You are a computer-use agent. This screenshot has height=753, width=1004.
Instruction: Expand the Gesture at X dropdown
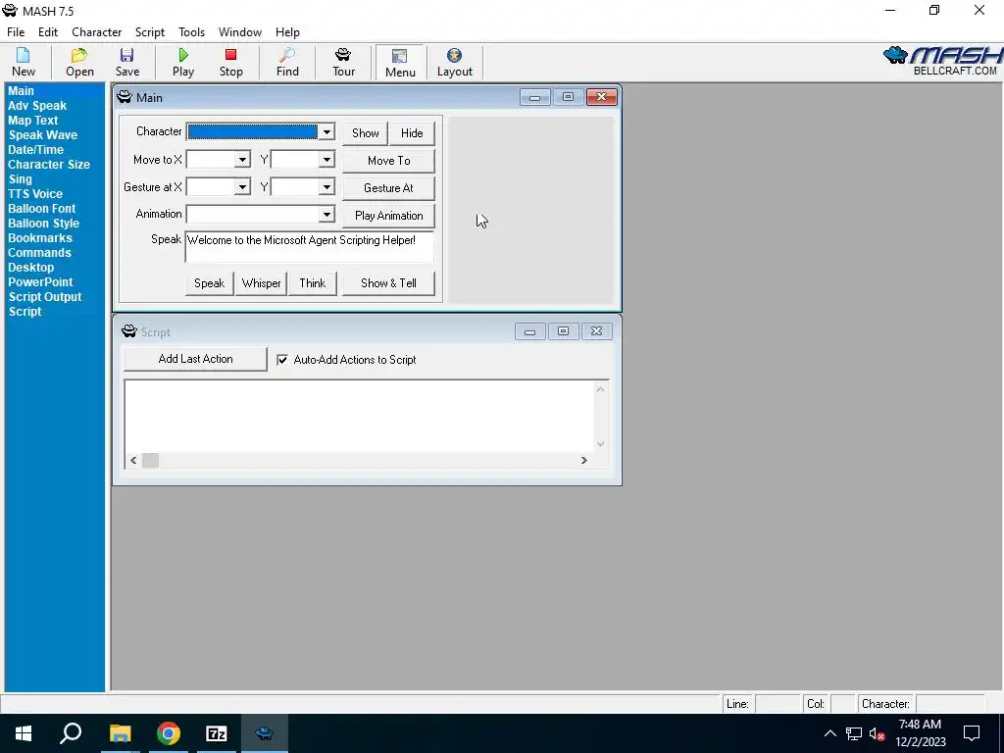point(242,187)
